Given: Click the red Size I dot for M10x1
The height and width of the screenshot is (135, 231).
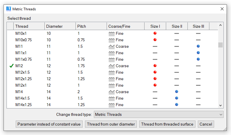Looking at the screenshot, I should (x=155, y=33).
